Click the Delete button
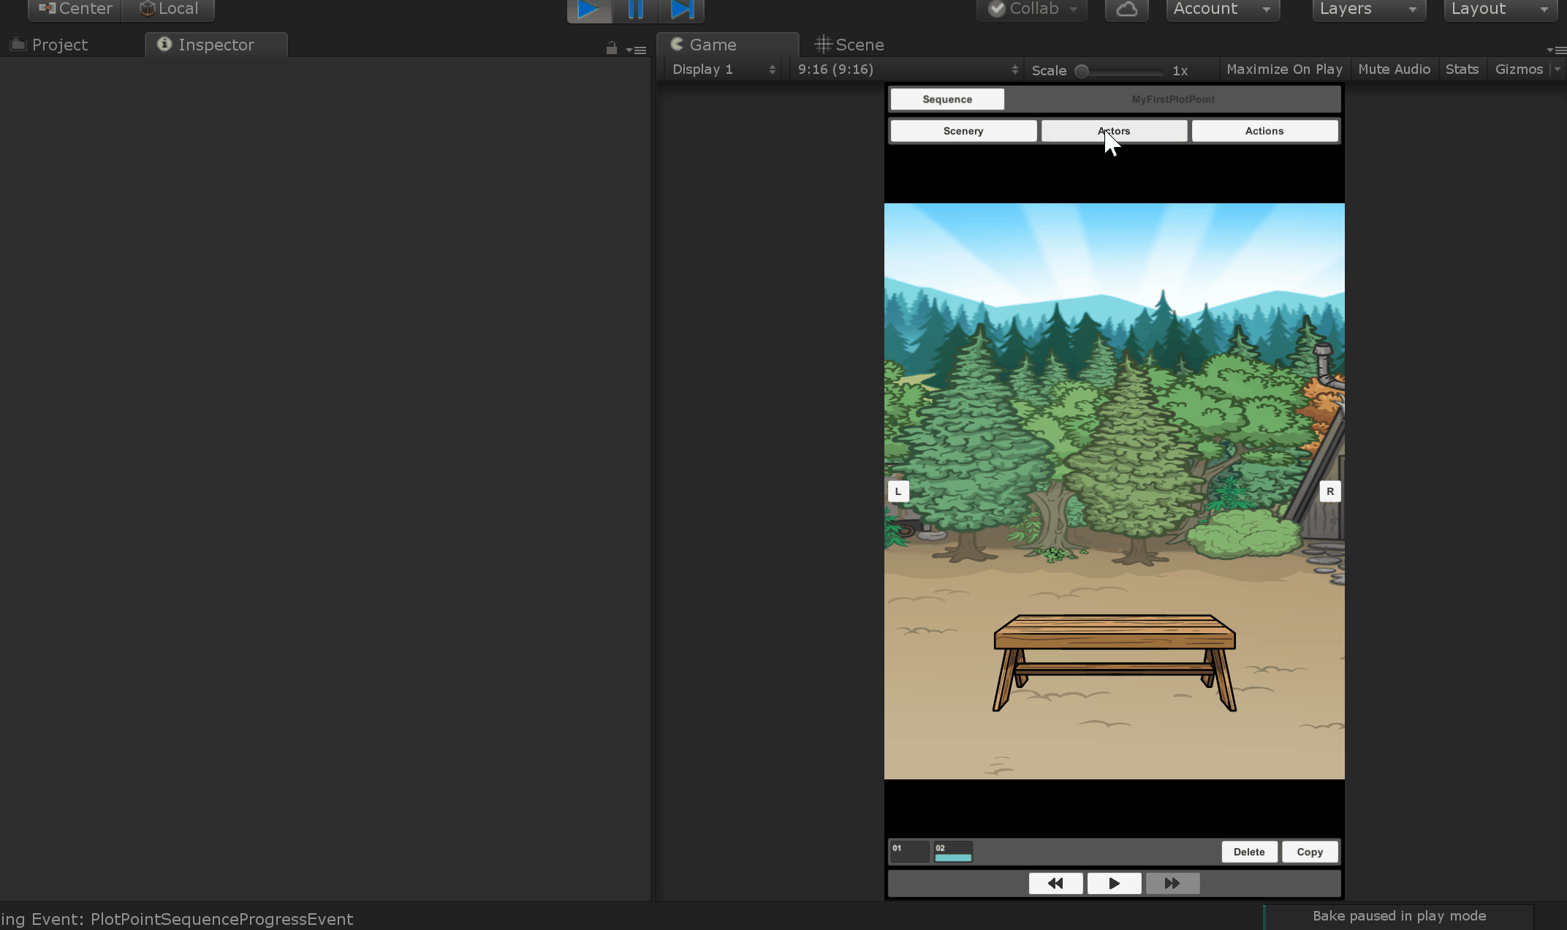 coord(1249,852)
